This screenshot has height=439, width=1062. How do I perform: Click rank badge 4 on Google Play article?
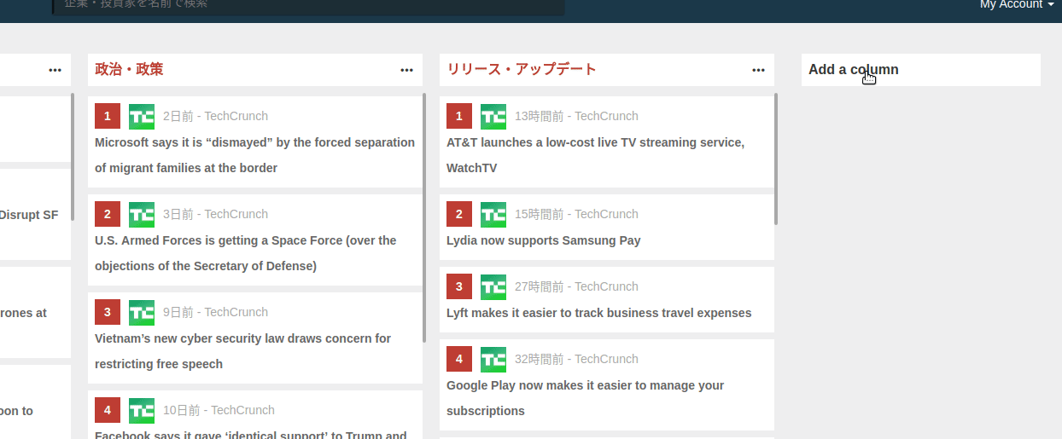click(x=459, y=359)
